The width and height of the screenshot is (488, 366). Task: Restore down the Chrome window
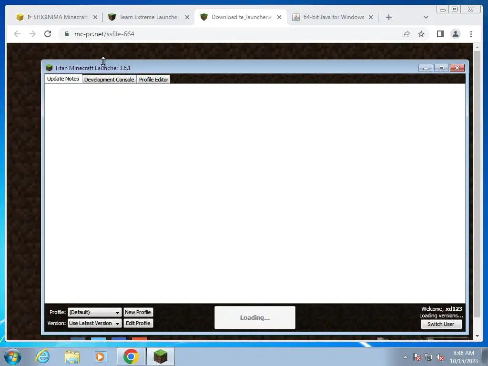(x=455, y=9)
